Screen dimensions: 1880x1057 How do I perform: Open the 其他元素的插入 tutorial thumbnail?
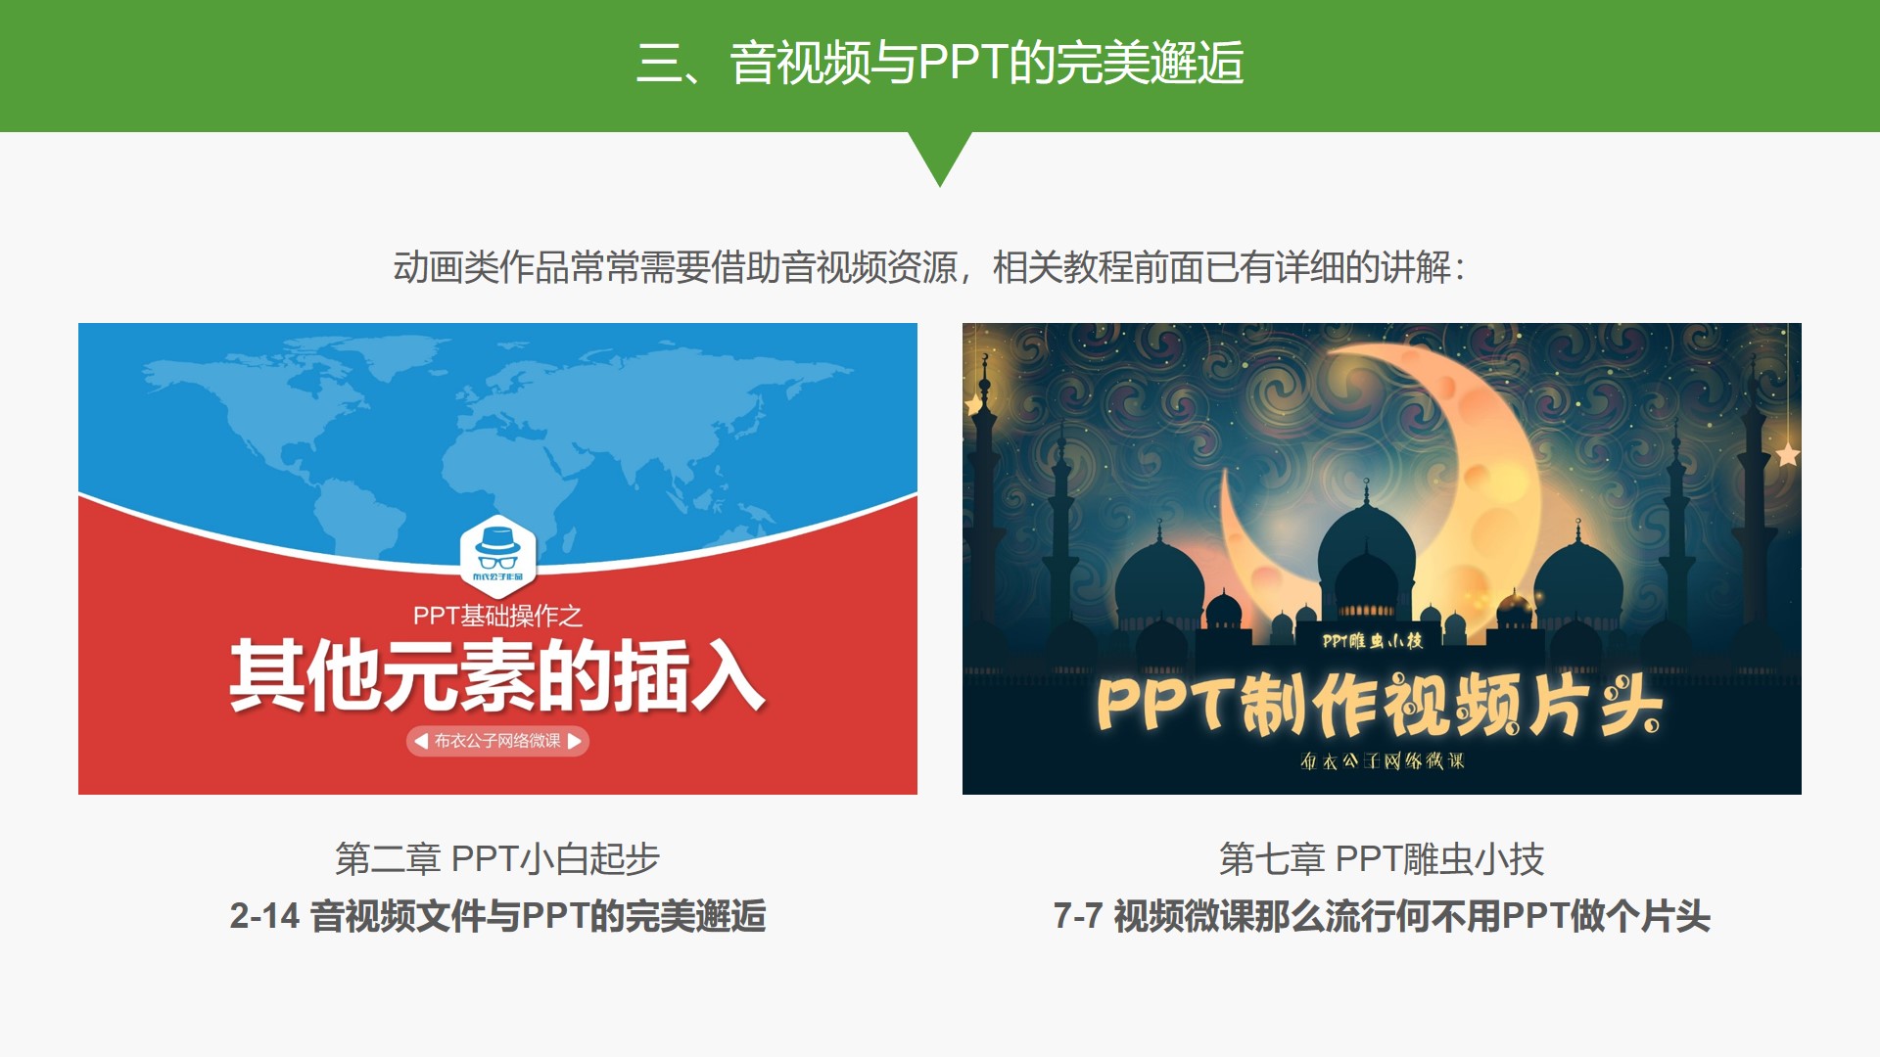(x=497, y=559)
